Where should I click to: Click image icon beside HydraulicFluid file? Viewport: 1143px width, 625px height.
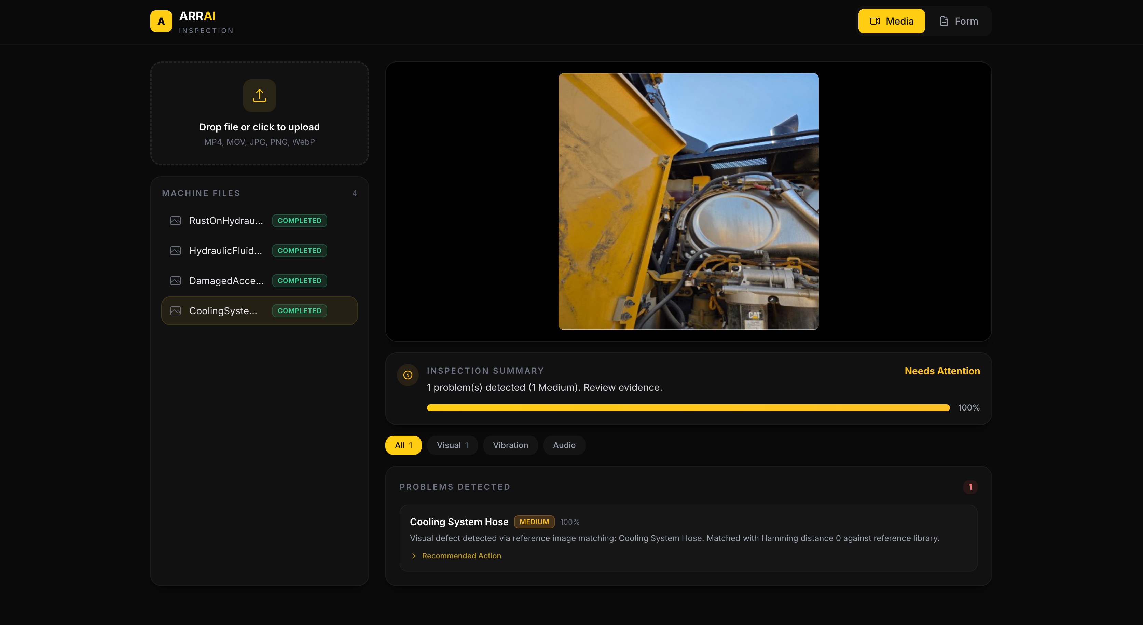tap(175, 251)
